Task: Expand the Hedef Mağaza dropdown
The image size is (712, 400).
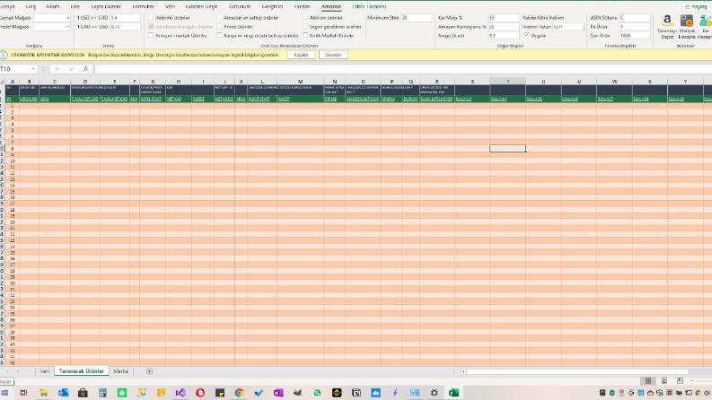Action: point(68,27)
